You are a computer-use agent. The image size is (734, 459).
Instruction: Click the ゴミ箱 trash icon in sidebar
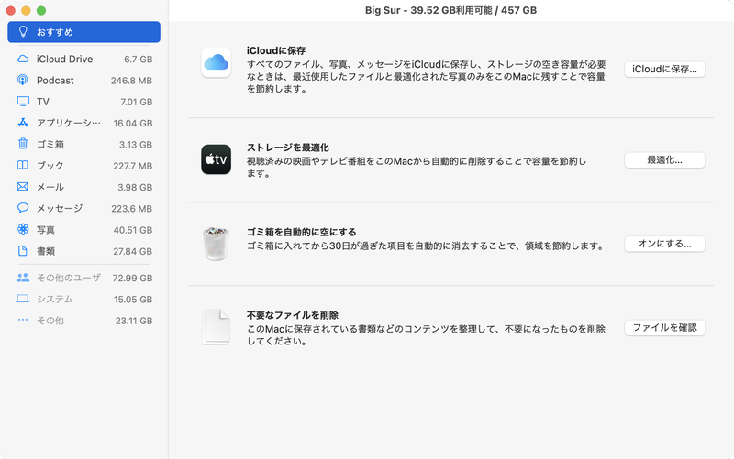pyautogui.click(x=23, y=144)
